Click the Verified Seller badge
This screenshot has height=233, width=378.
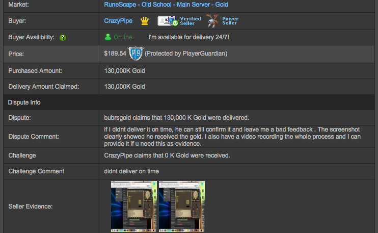pos(179,21)
